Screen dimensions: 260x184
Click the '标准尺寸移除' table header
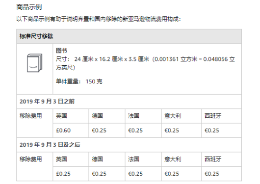click(x=129, y=36)
